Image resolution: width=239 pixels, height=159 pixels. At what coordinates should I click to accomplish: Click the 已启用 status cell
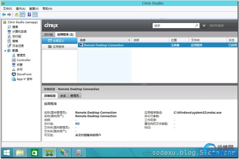(233, 45)
